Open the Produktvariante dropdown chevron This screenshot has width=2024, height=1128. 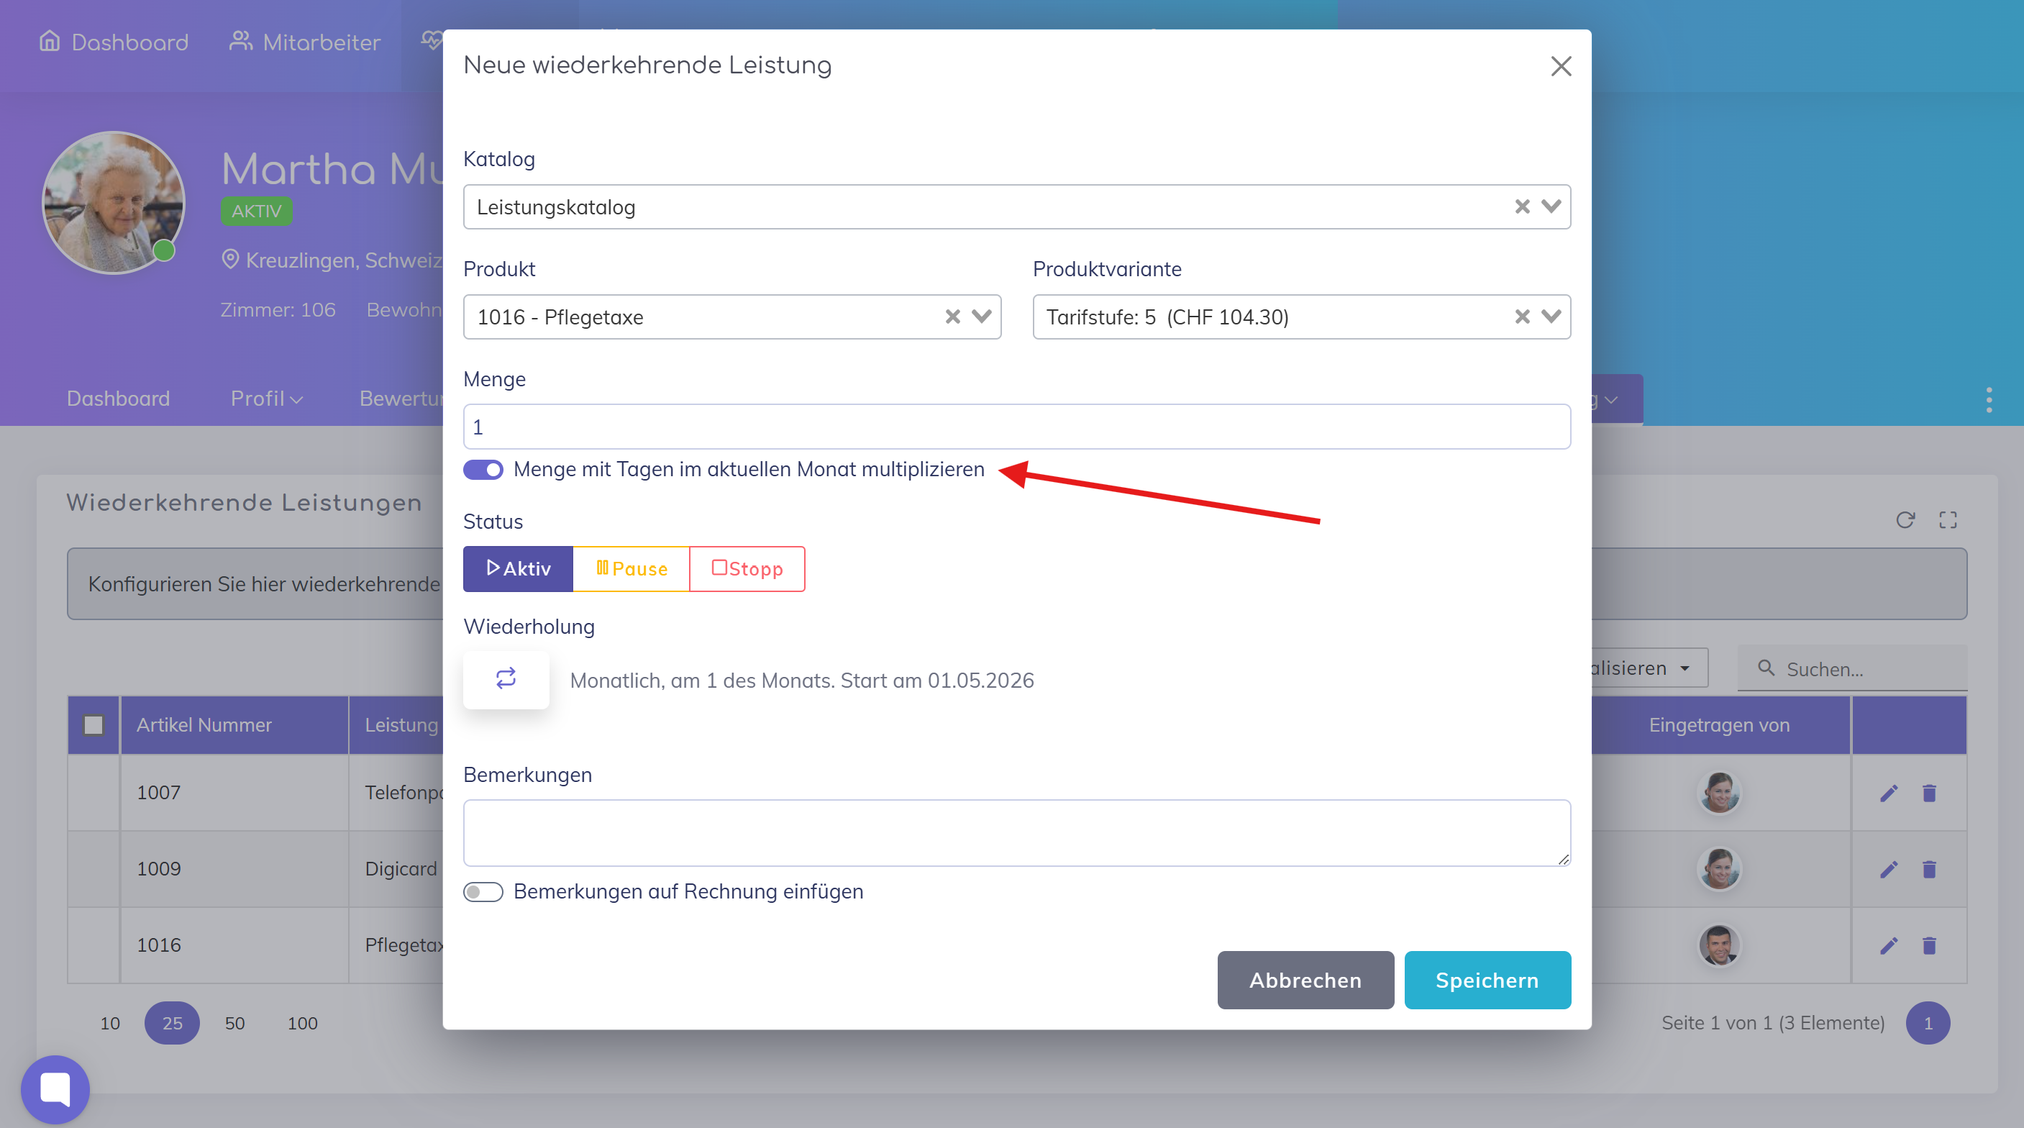pyautogui.click(x=1551, y=317)
